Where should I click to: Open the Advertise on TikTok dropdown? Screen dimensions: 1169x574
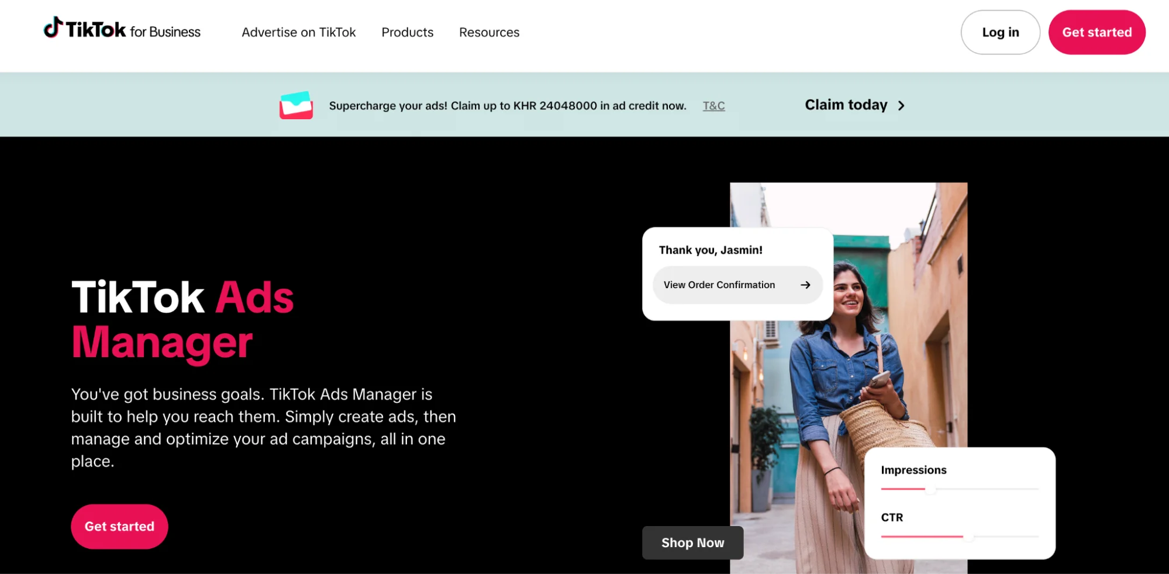[x=299, y=32]
